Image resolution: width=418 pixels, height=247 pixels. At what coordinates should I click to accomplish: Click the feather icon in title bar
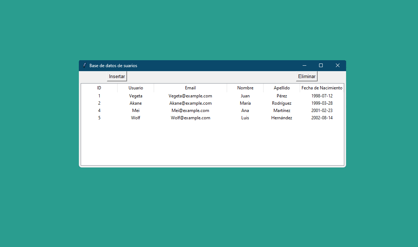pos(85,66)
